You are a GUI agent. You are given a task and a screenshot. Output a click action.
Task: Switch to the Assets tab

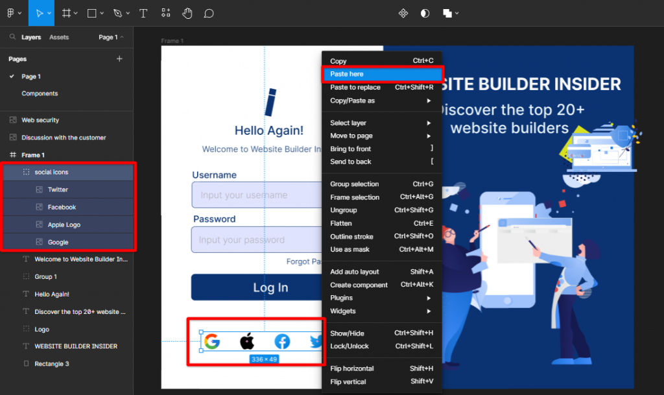[58, 37]
